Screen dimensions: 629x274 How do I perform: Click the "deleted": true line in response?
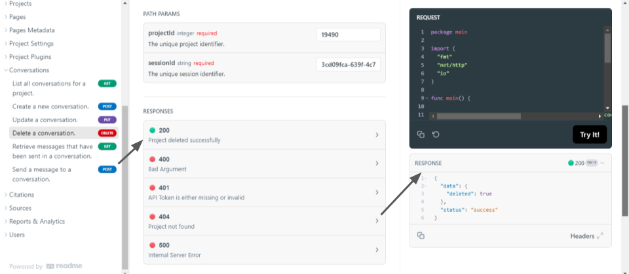(x=468, y=194)
